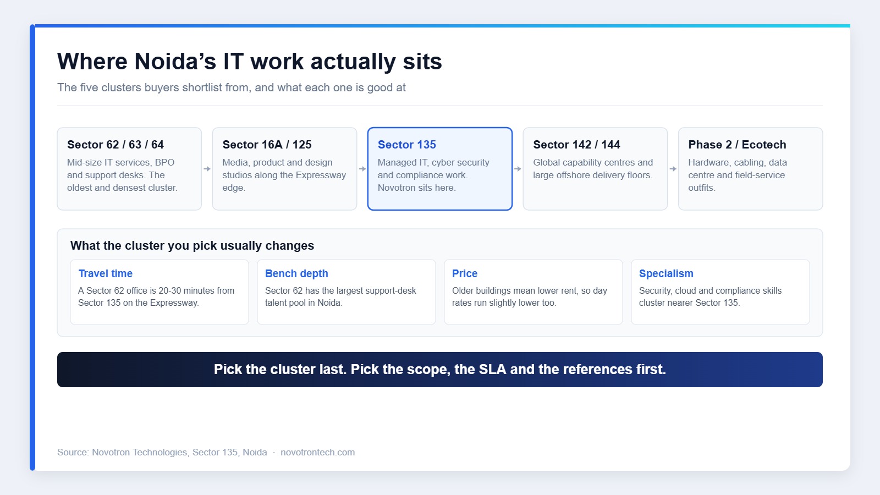Viewport: 880px width, 495px height.
Task: Open the Bench depth panel
Action: (x=346, y=292)
